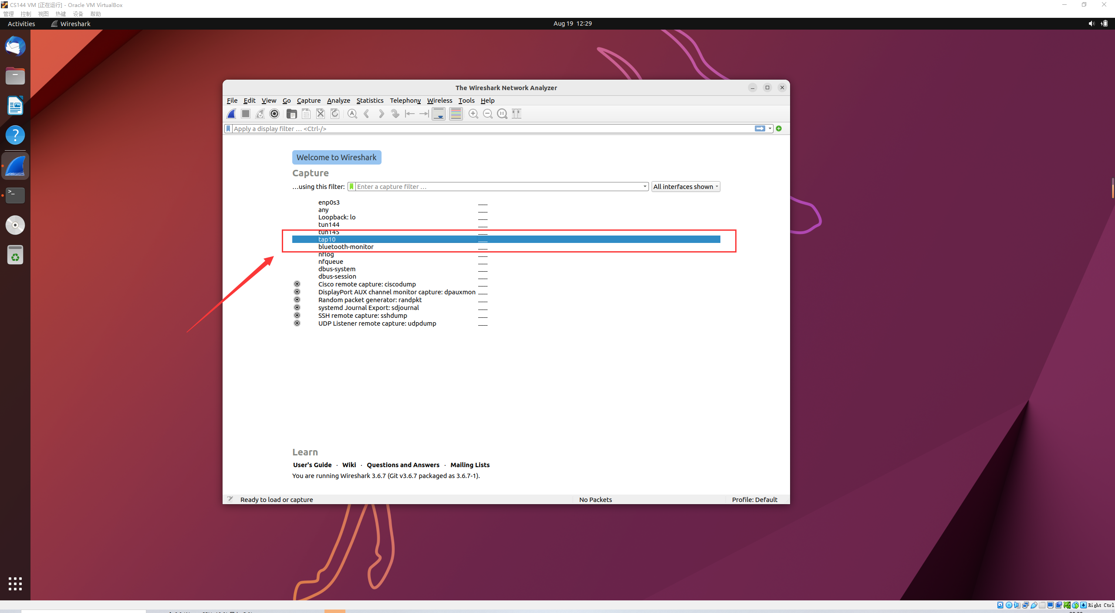Zoom out the main window text
This screenshot has height=613, width=1115.
(x=488, y=114)
